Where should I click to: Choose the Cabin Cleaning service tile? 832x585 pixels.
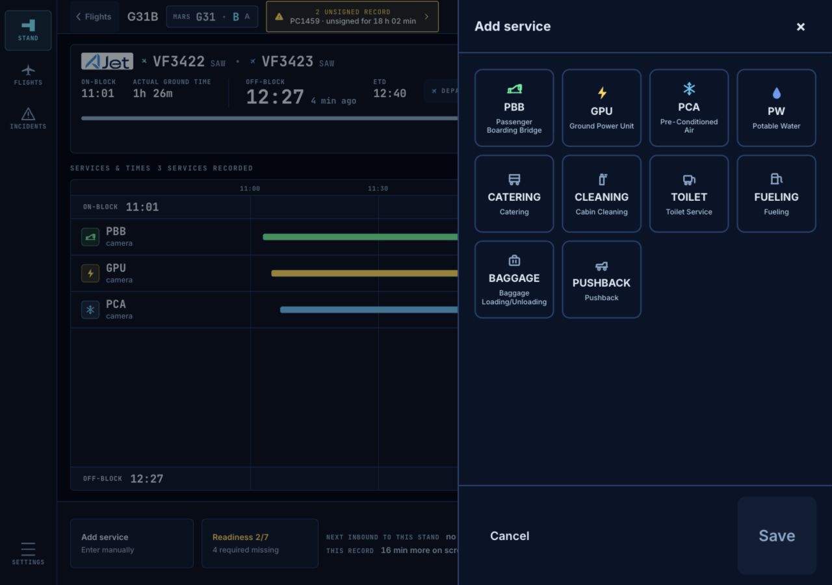point(601,194)
